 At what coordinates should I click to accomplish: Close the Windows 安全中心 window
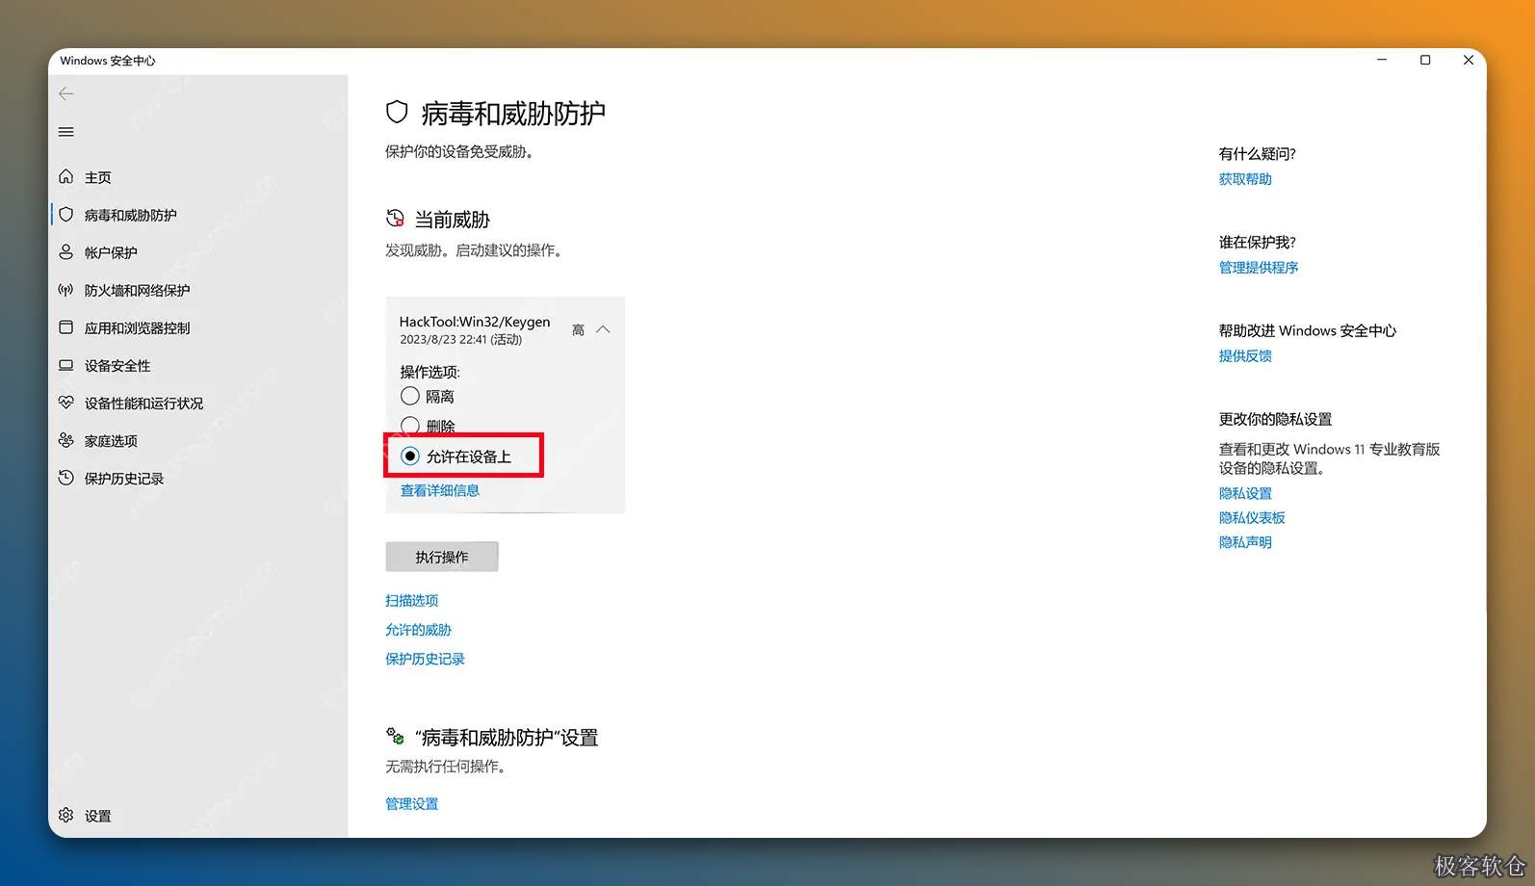pos(1469,60)
